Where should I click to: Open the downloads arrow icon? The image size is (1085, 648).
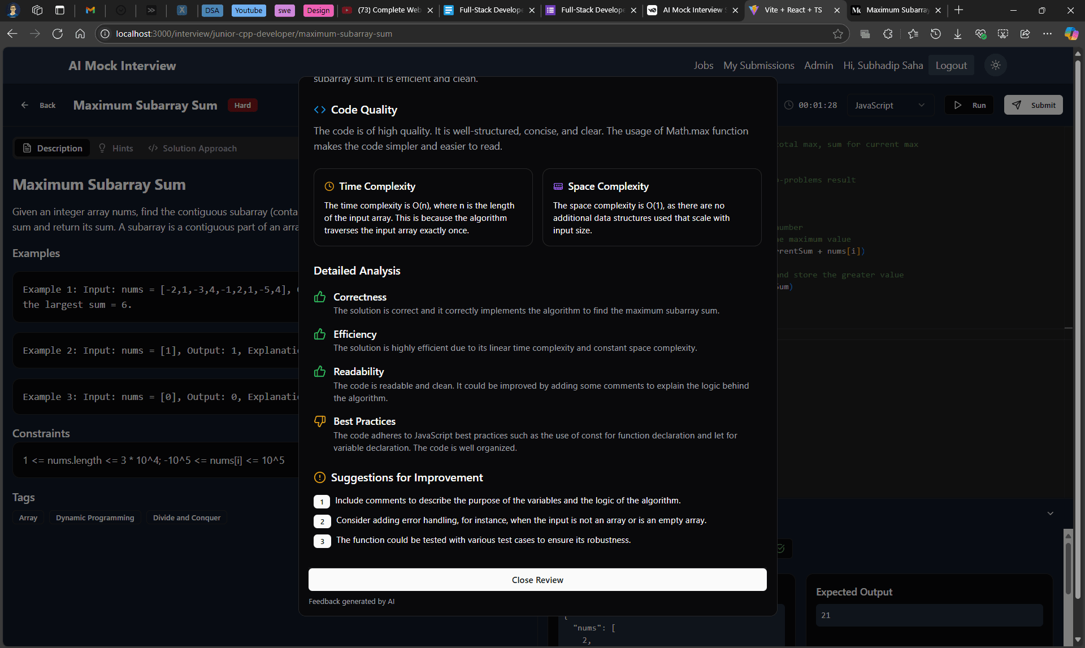point(957,34)
